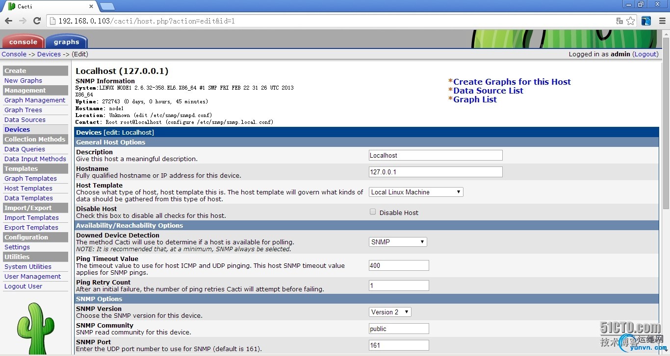Click the SNMP Port field
Viewport: 670px width, 356px height.
click(x=399, y=345)
